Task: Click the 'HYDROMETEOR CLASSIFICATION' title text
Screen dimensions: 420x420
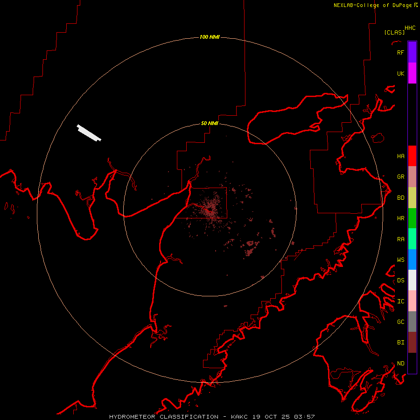Action: 164,417
